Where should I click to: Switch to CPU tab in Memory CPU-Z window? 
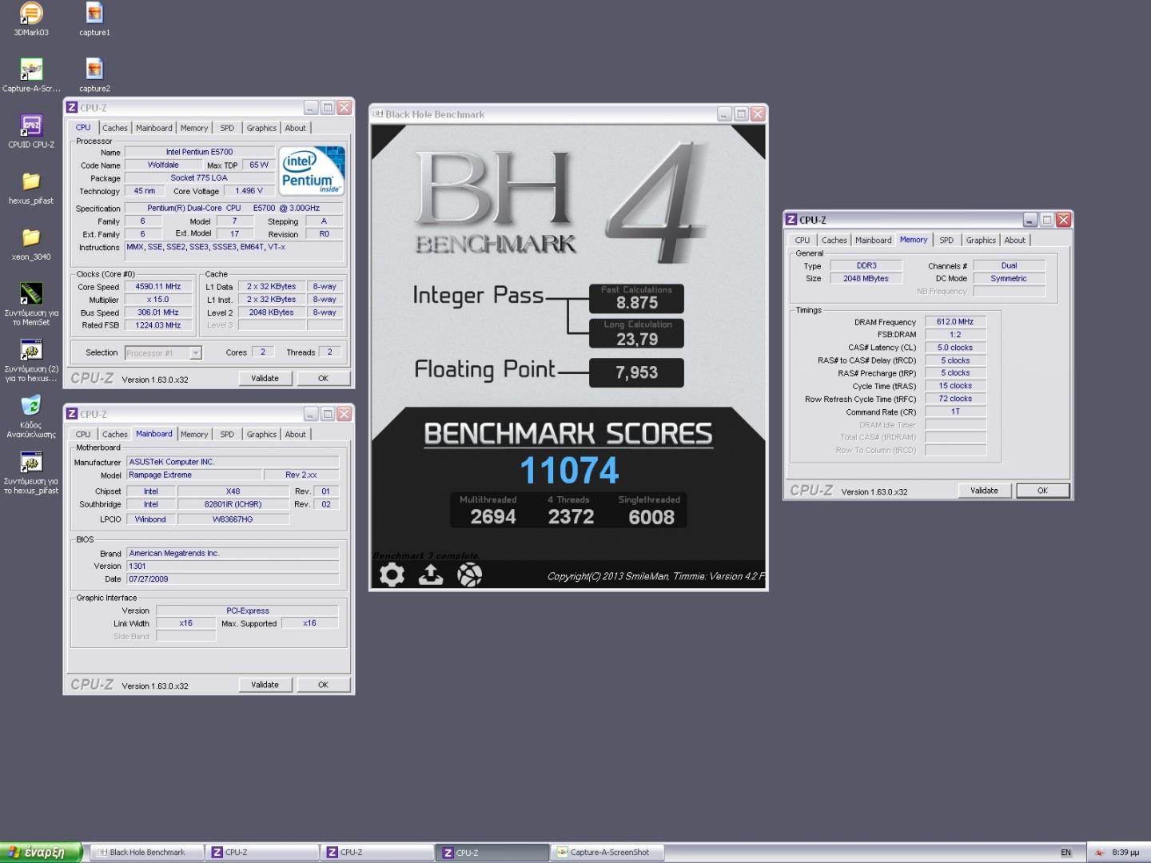tap(803, 240)
